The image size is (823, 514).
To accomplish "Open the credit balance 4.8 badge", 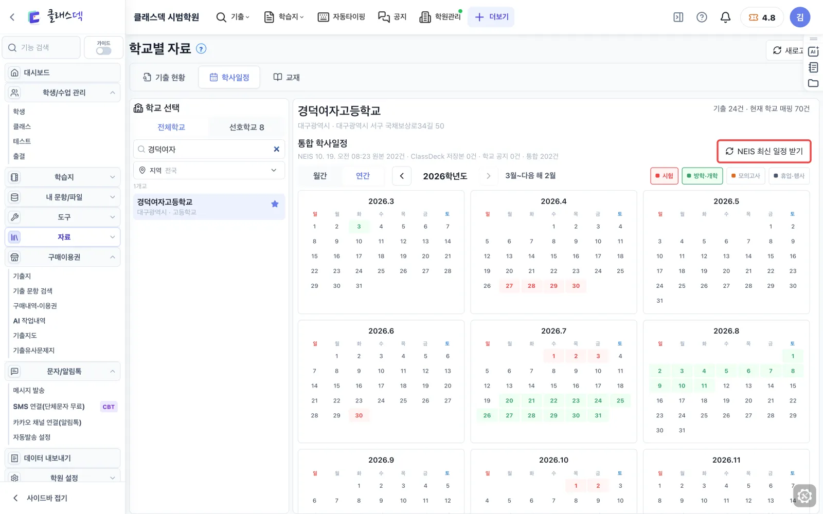I will point(762,17).
